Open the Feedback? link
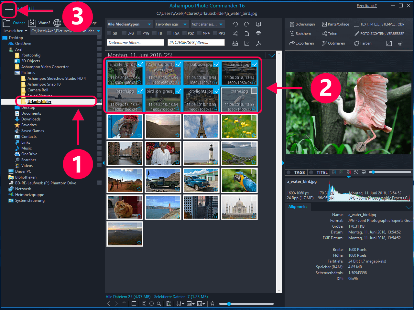The width and height of the screenshot is (414, 310). (x=367, y=5)
